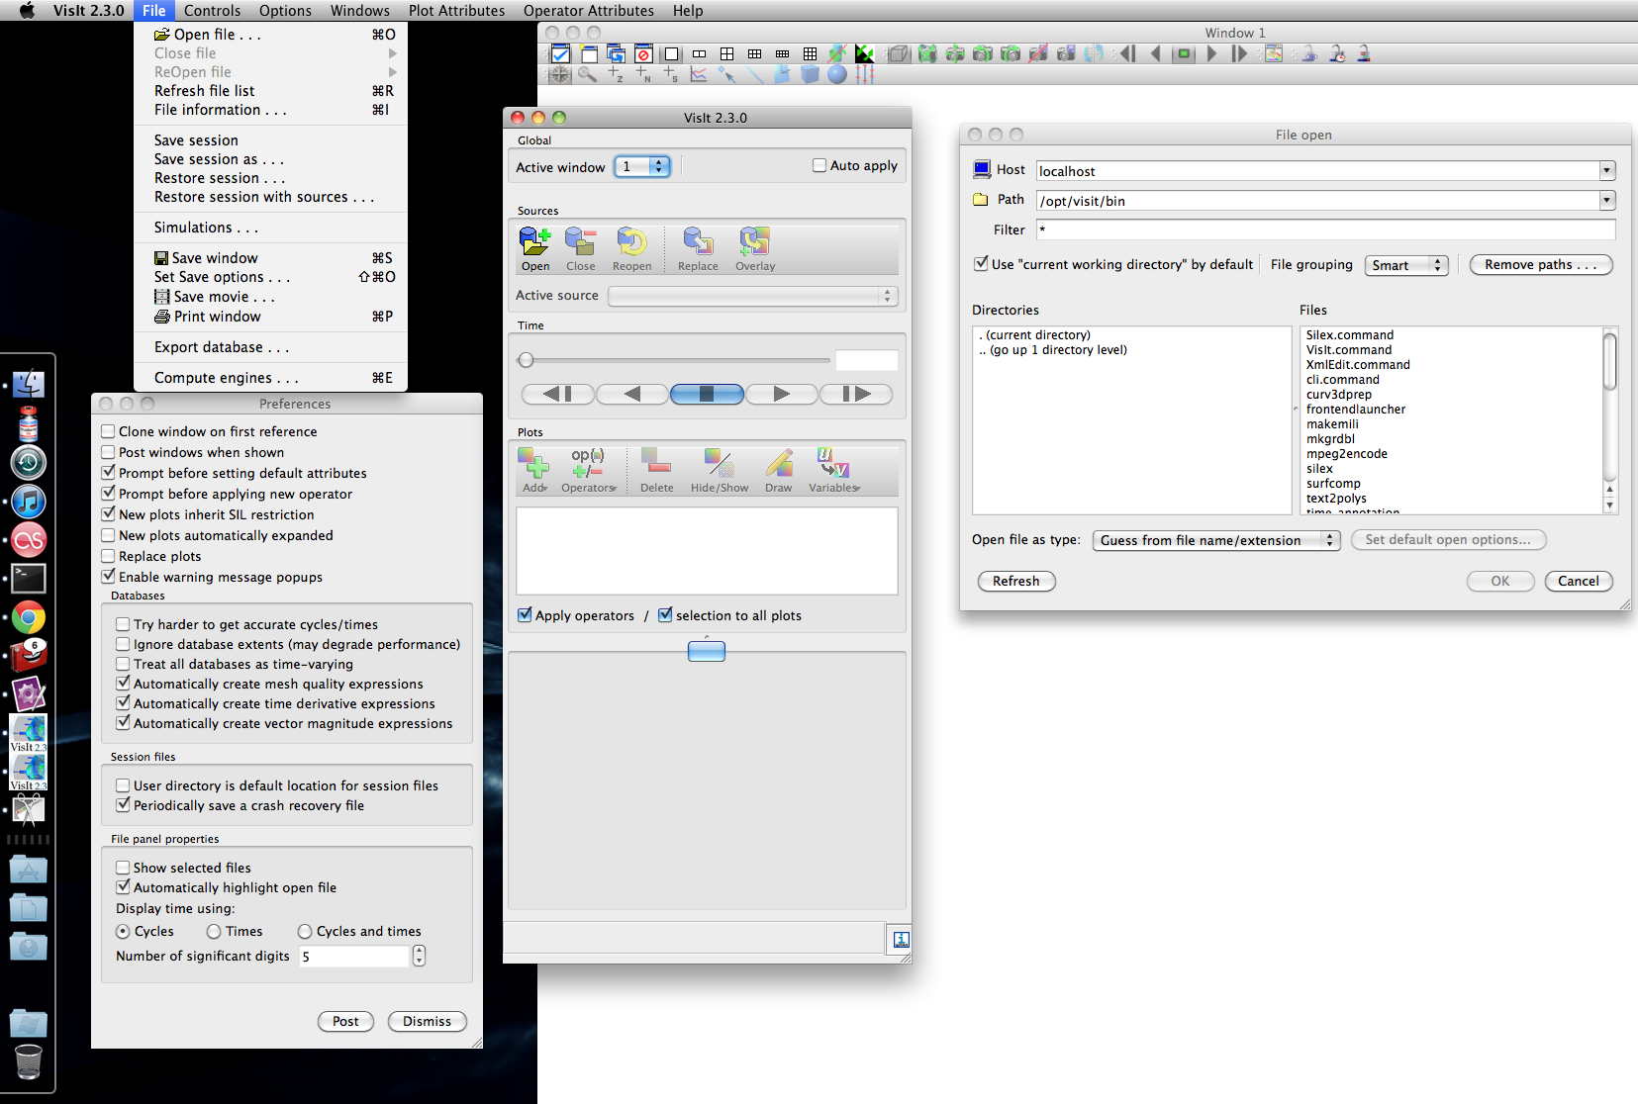Image resolution: width=1638 pixels, height=1104 pixels.
Task: Select the line-out chart tool icon
Action: pyautogui.click(x=699, y=74)
